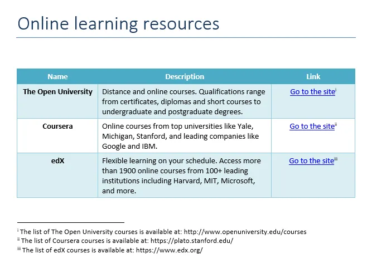Click description starting 'Flexible learning on your schedule'
This screenshot has height=268, width=372.
tap(181, 176)
